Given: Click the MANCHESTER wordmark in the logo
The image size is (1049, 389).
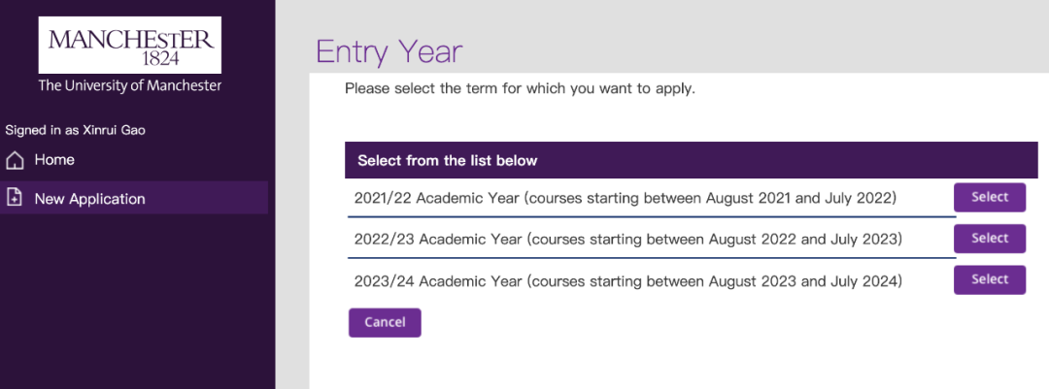Looking at the screenshot, I should [130, 40].
